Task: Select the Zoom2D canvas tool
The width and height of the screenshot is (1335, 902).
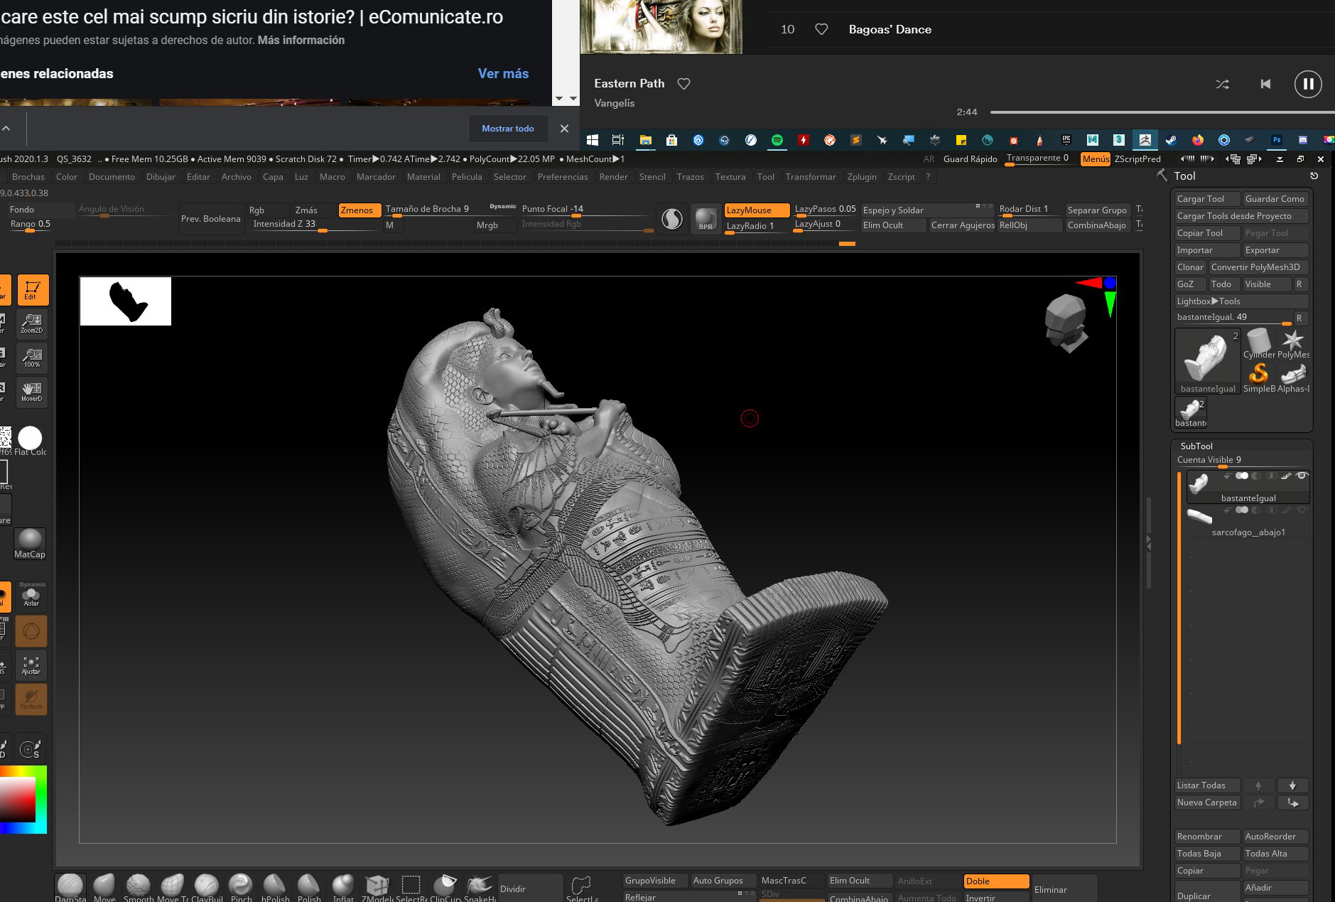Action: click(32, 323)
